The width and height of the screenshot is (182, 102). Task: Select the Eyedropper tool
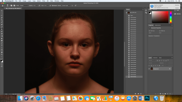pyautogui.click(x=2, y=22)
